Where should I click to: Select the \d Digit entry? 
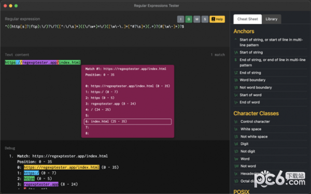(x=270, y=144)
